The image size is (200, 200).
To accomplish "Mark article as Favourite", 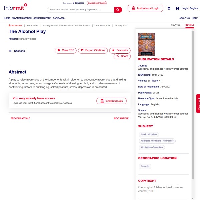I will [120, 51].
